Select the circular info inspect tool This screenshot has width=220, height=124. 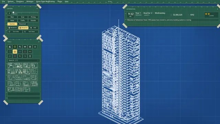coord(15,47)
